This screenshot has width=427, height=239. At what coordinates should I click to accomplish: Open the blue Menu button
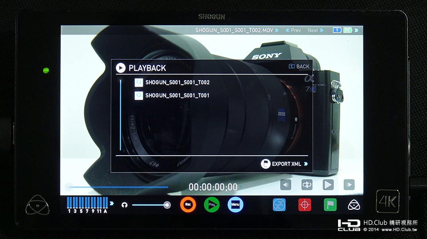(x=235, y=204)
